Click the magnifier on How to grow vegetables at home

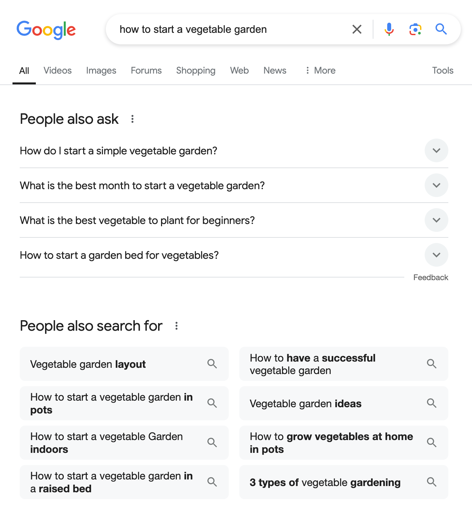point(432,443)
